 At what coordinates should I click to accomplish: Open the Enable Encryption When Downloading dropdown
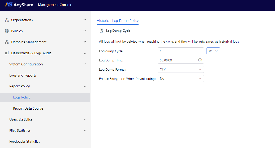[181, 78]
